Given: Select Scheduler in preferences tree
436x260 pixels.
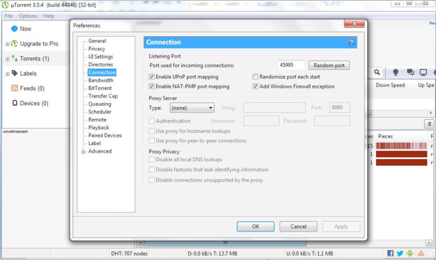Looking at the screenshot, I should coord(100,112).
